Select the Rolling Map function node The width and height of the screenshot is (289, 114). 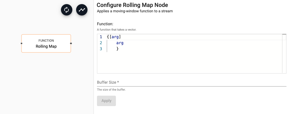point(46,44)
